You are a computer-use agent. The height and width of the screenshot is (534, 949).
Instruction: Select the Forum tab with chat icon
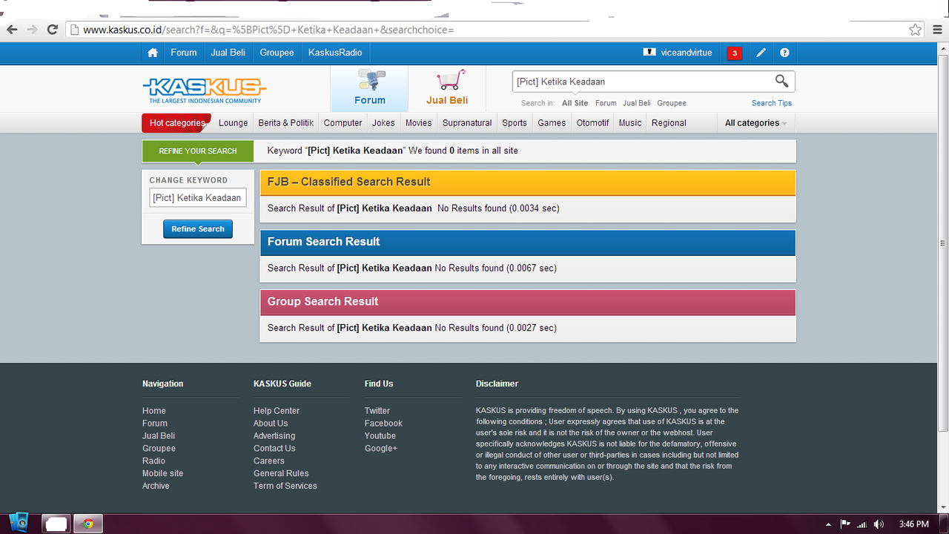369,88
